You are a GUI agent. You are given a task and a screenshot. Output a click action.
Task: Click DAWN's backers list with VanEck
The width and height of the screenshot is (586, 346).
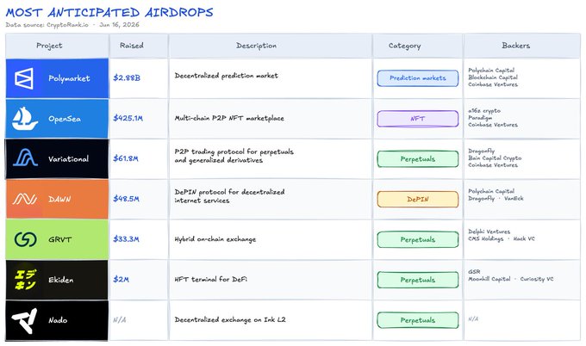tap(496, 195)
